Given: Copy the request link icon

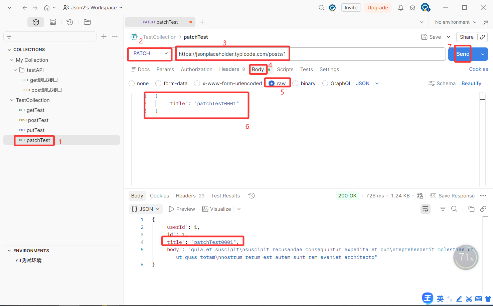Looking at the screenshot, I should pyautogui.click(x=483, y=37).
